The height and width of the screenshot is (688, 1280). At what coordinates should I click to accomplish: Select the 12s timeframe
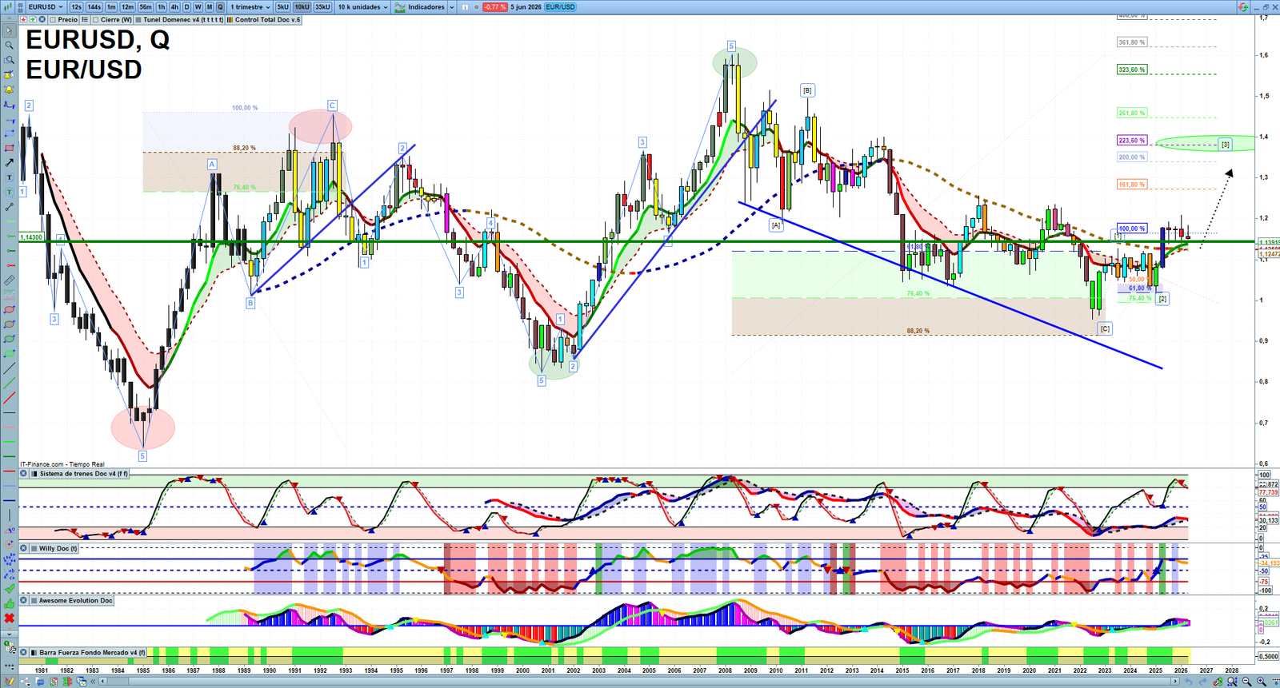(76, 6)
